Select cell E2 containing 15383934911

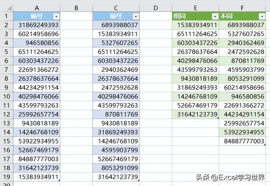[195, 25]
